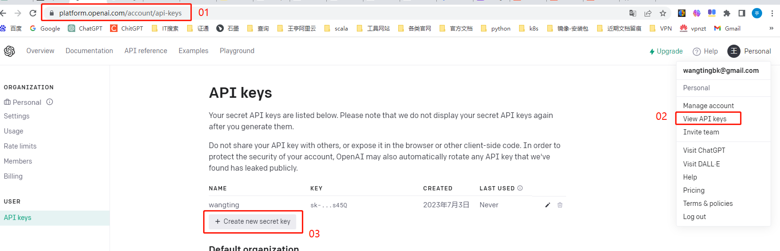Open Settings in the sidebar

coord(16,116)
